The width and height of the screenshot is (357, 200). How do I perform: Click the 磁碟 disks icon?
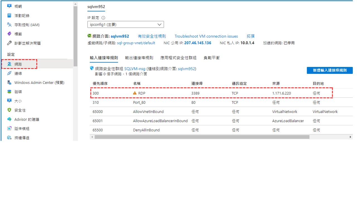tap(9, 92)
